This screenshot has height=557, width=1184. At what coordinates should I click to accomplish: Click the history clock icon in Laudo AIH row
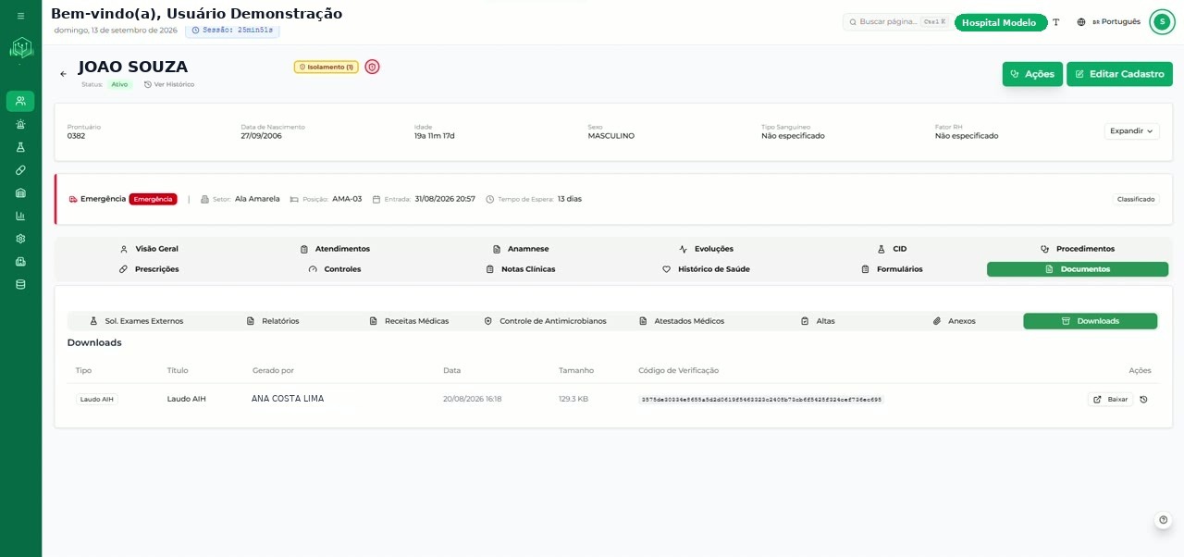point(1143,400)
